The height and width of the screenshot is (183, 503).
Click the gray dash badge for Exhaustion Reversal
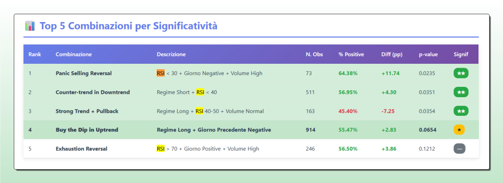459,149
